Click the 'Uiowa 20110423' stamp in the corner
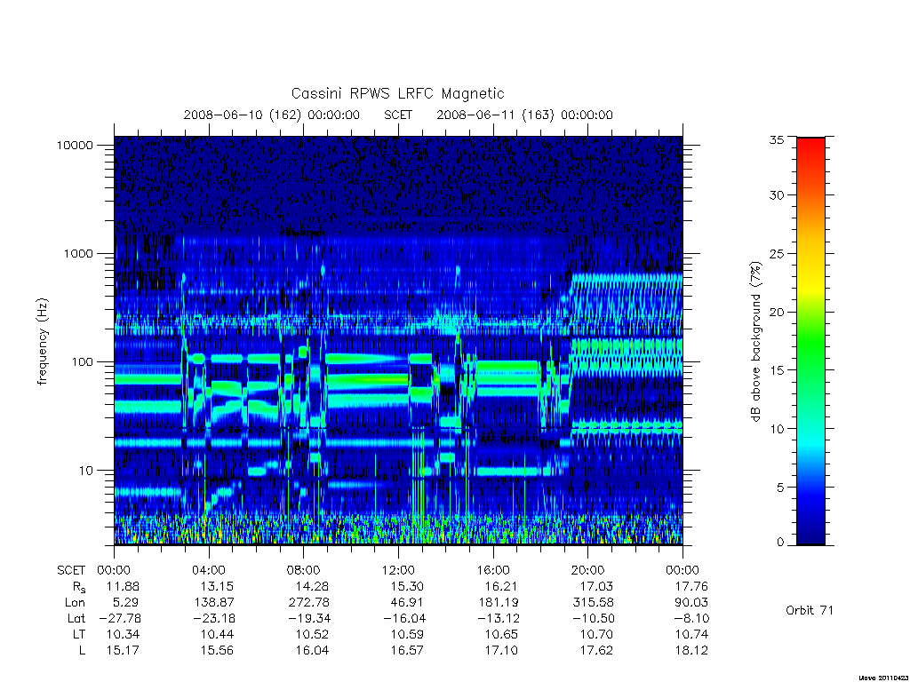 pyautogui.click(x=882, y=678)
